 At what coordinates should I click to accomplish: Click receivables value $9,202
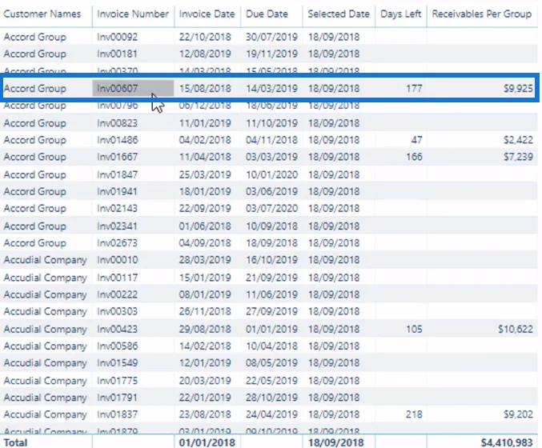pyautogui.click(x=518, y=414)
